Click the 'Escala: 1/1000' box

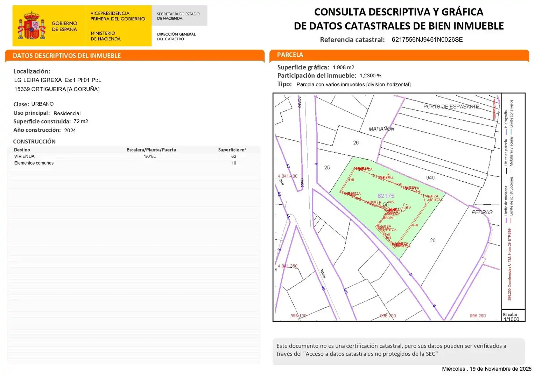click(x=513, y=316)
